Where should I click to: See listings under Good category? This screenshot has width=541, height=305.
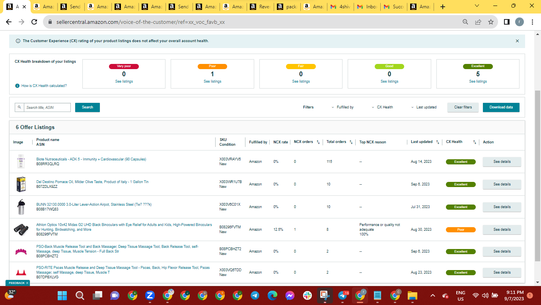coord(389,81)
